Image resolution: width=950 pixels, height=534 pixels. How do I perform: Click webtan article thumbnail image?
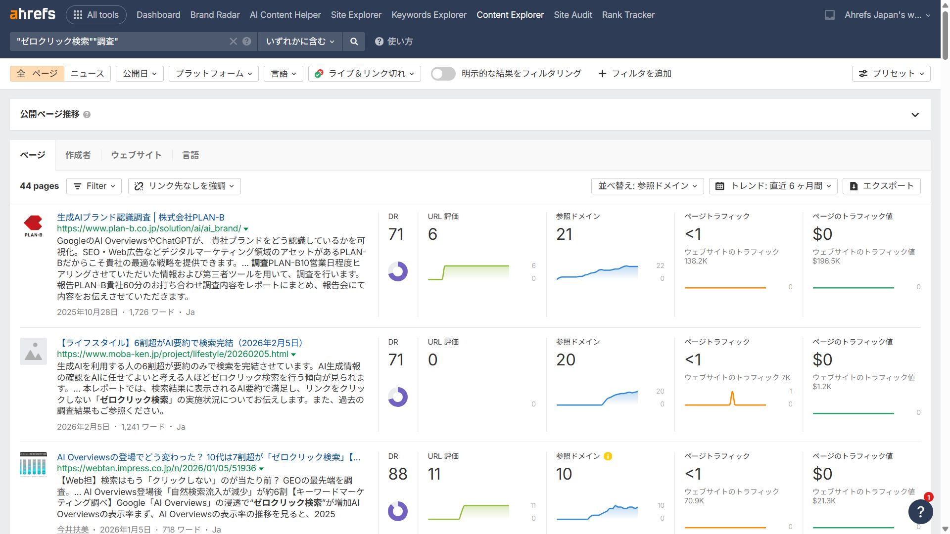(x=33, y=464)
